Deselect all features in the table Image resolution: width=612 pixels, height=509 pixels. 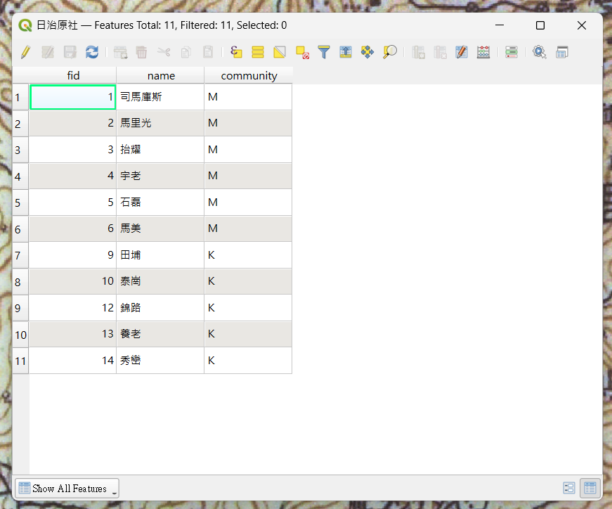(x=302, y=52)
